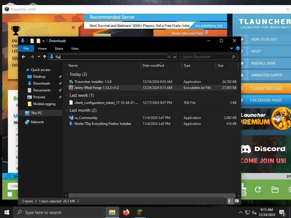The height and width of the screenshot is (218, 291).
Task: Click the search magnifier in Search Downloads
Action: (234, 57)
